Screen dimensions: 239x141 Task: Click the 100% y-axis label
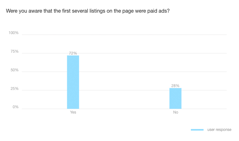14,33
